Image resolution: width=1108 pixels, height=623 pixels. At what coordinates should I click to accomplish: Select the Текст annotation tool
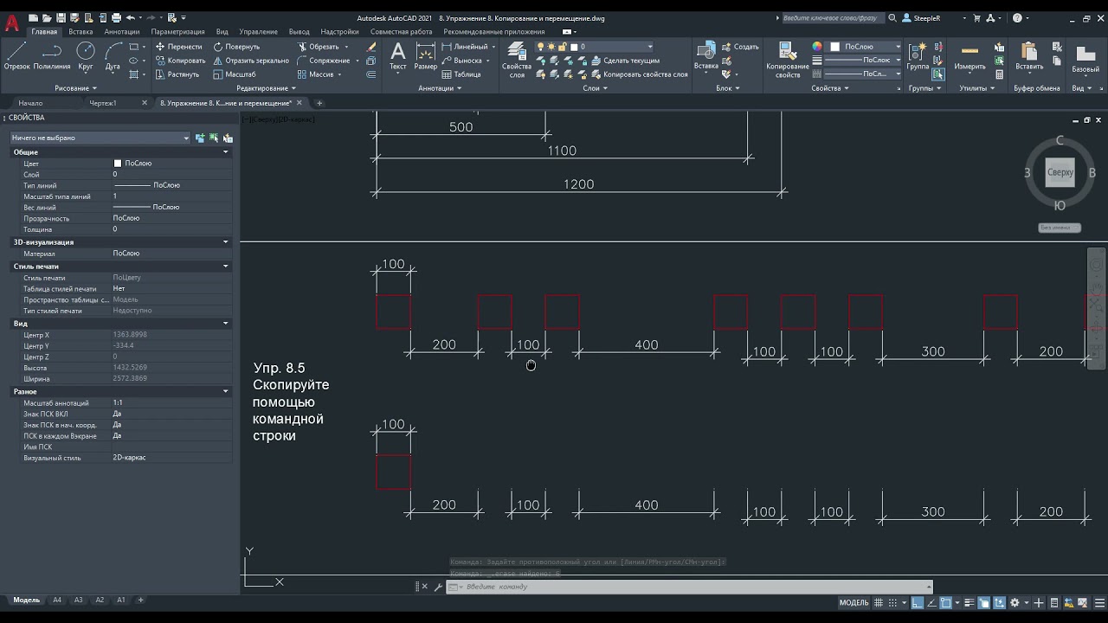397,55
